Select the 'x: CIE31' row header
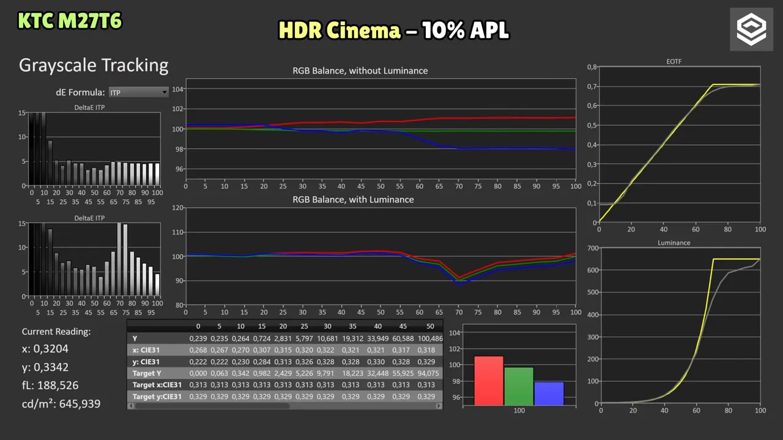 pyautogui.click(x=147, y=350)
